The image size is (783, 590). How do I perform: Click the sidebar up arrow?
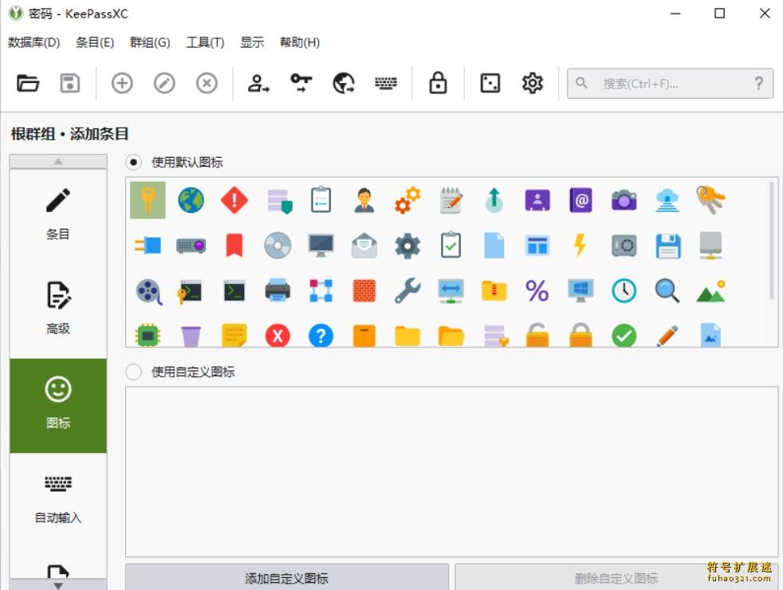click(x=58, y=161)
